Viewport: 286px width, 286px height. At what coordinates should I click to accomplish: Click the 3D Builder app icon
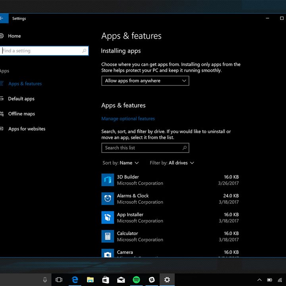pos(108,180)
